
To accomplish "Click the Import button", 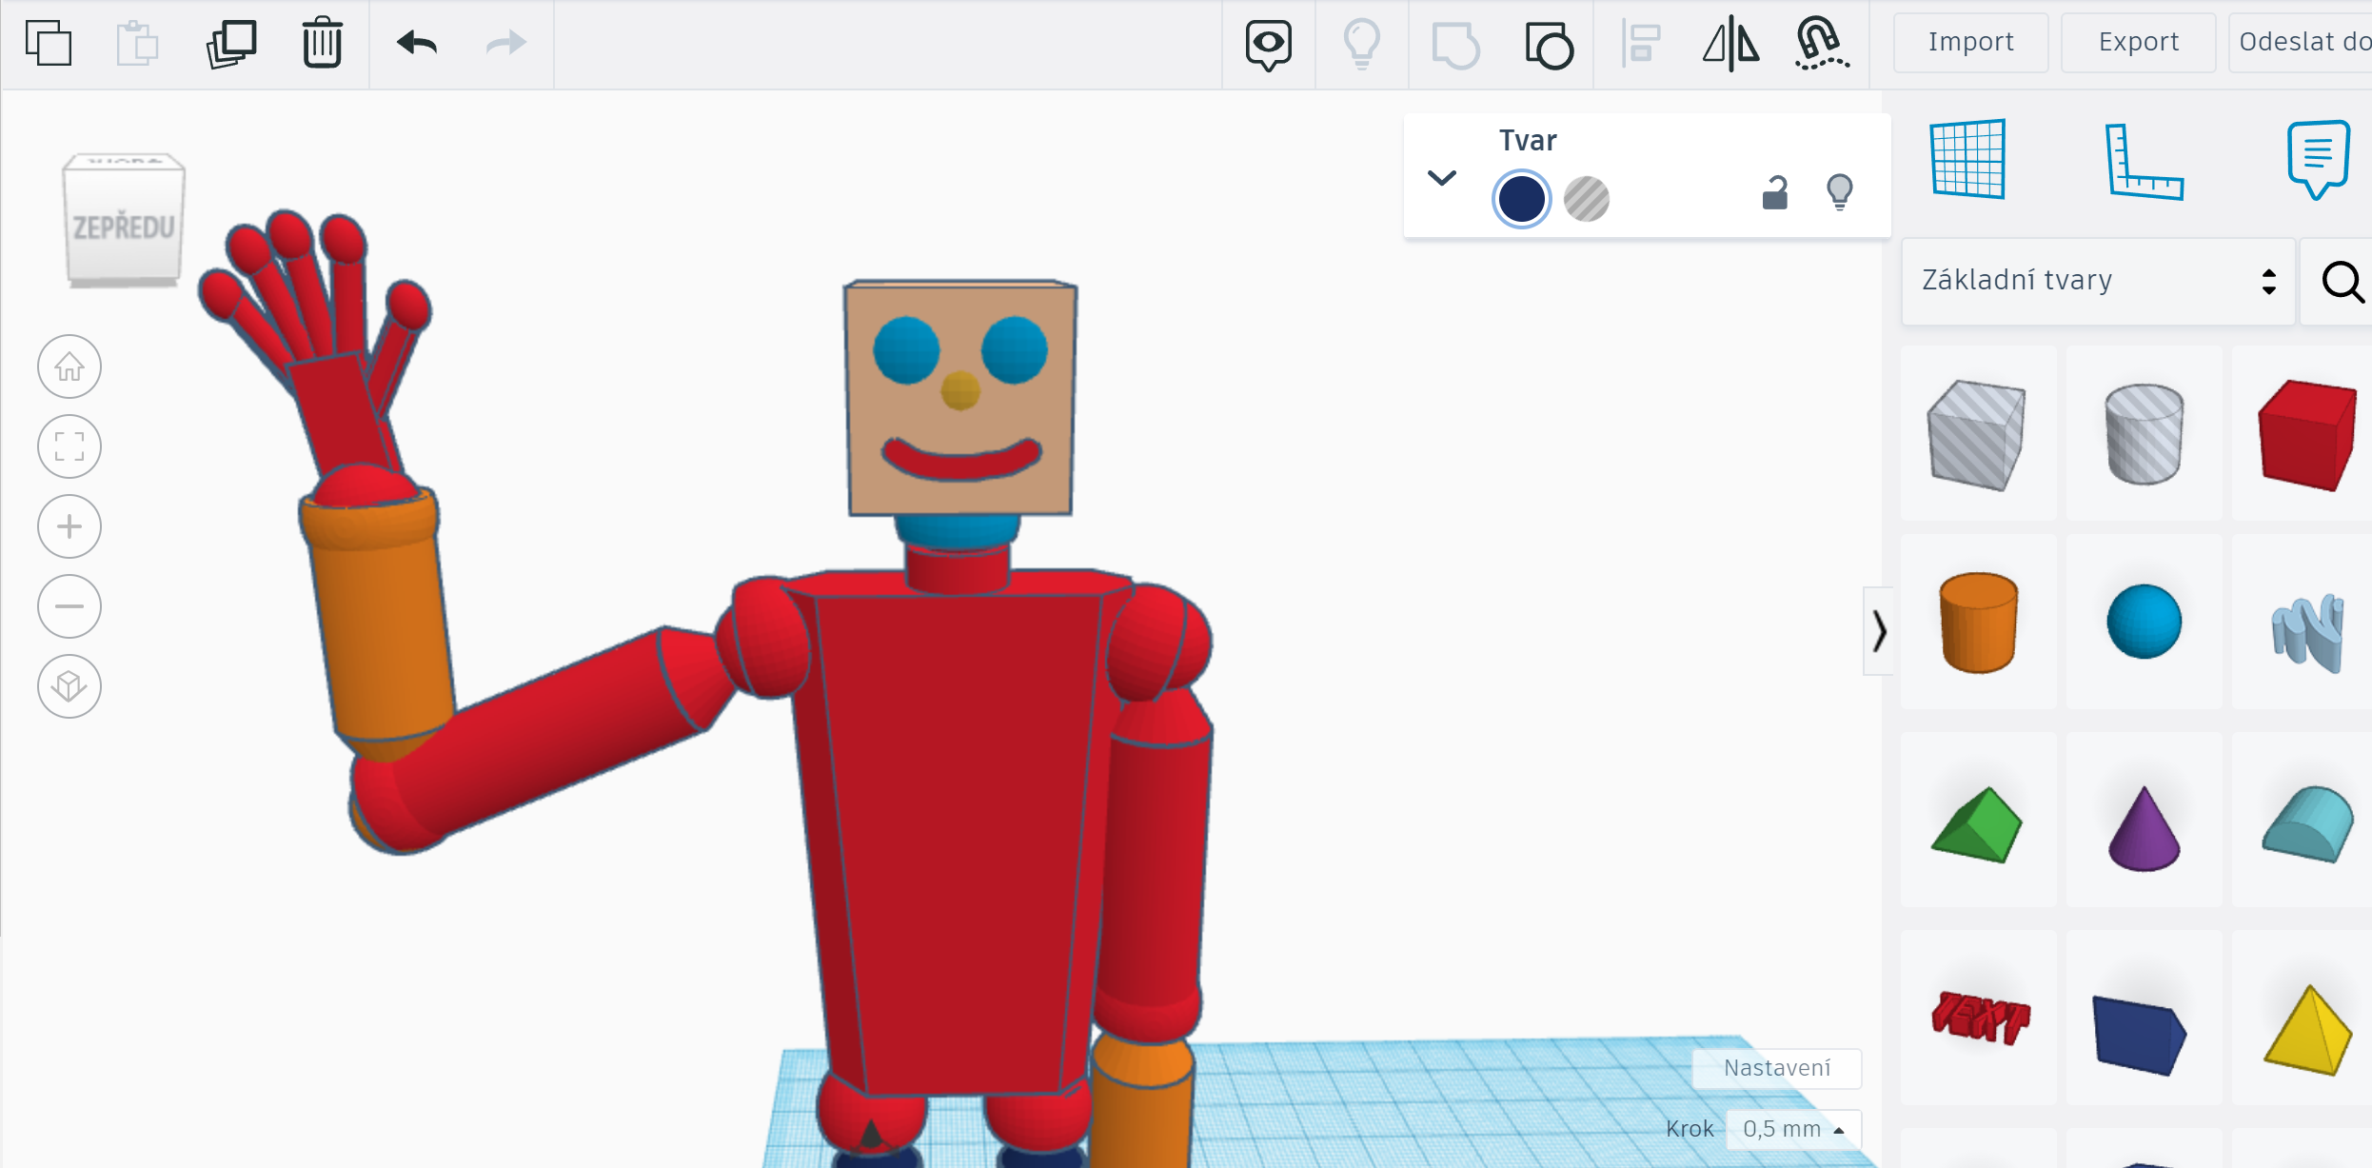I will click(1970, 42).
